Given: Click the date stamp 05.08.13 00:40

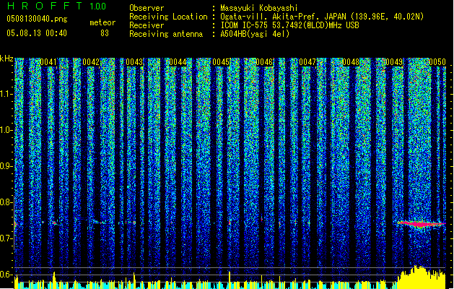Looking at the screenshot, I should click(x=37, y=33).
